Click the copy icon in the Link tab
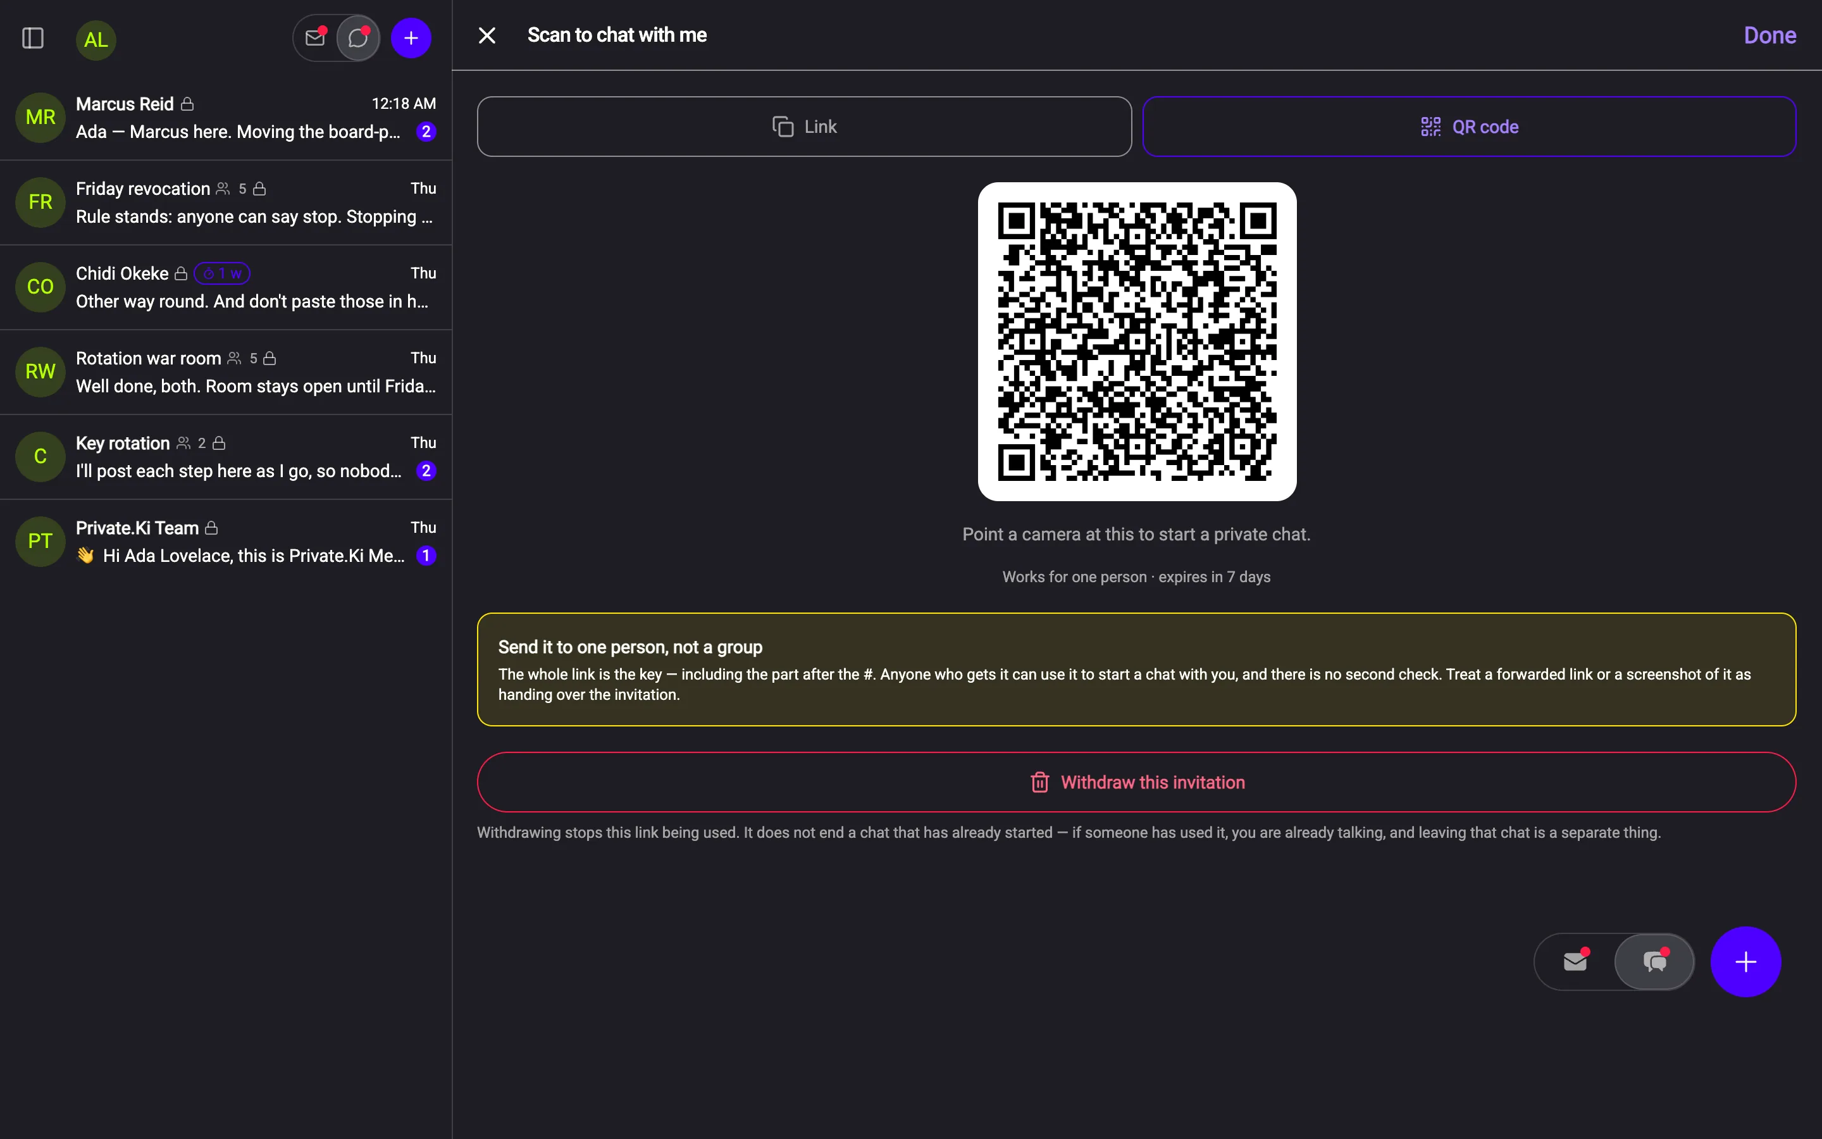The image size is (1822, 1139). (783, 127)
